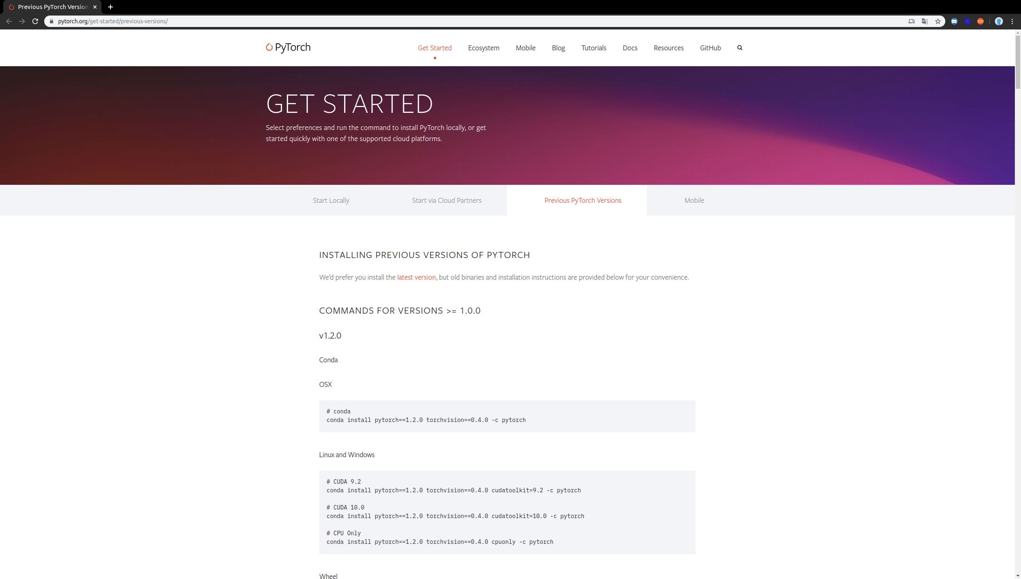This screenshot has height=579, width=1021.
Task: Click the page's vertical scrollbar thumb
Action: [1017, 61]
